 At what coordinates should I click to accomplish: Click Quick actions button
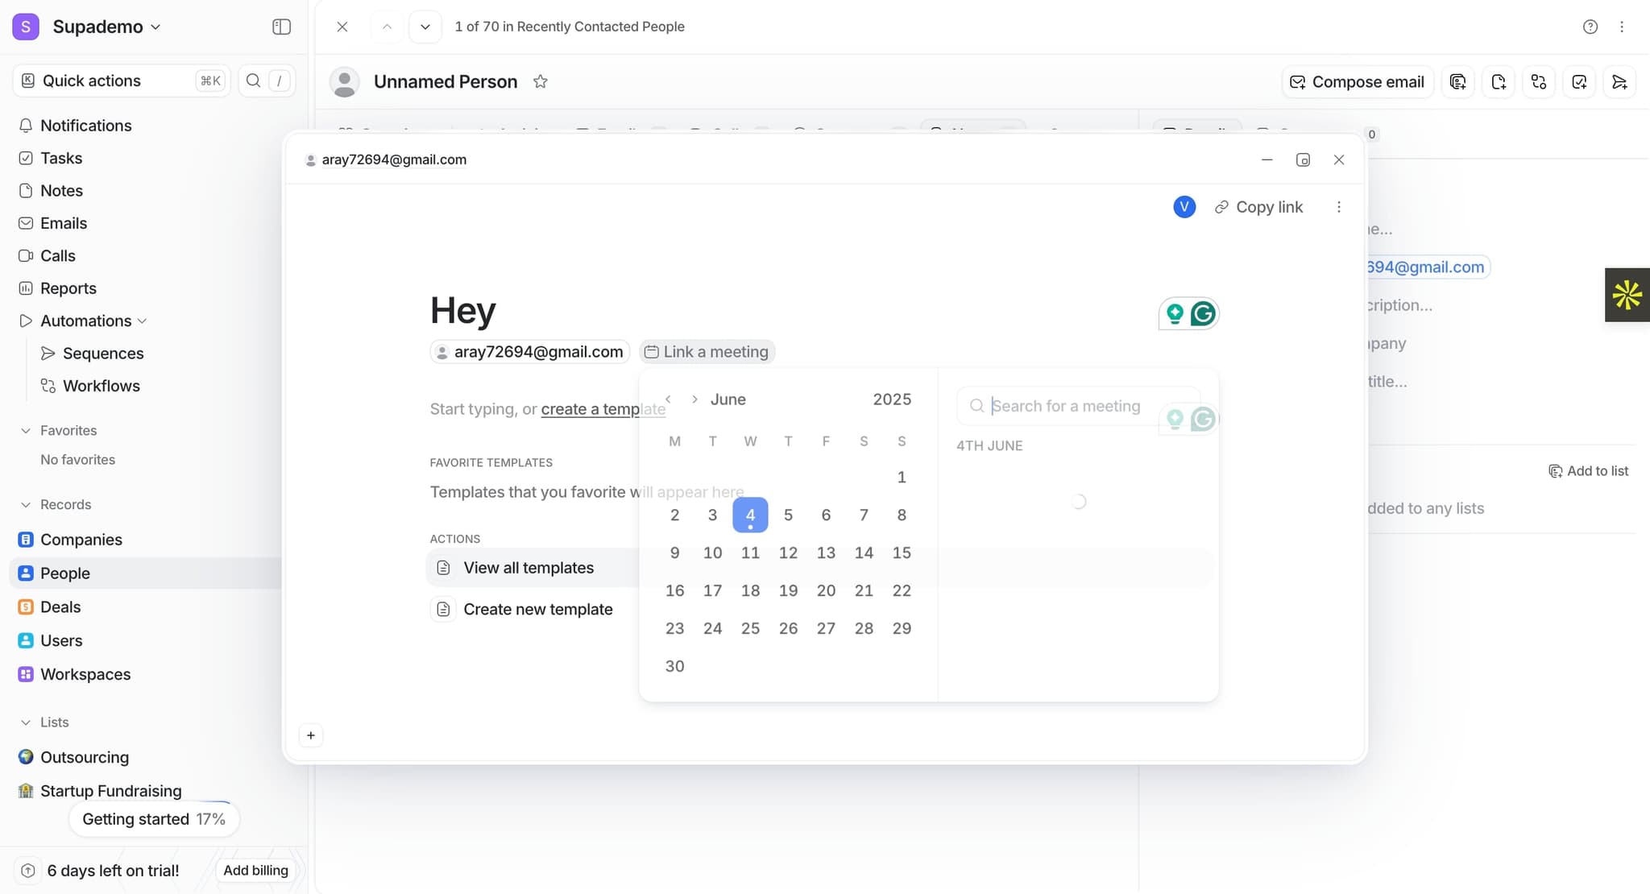tap(122, 81)
